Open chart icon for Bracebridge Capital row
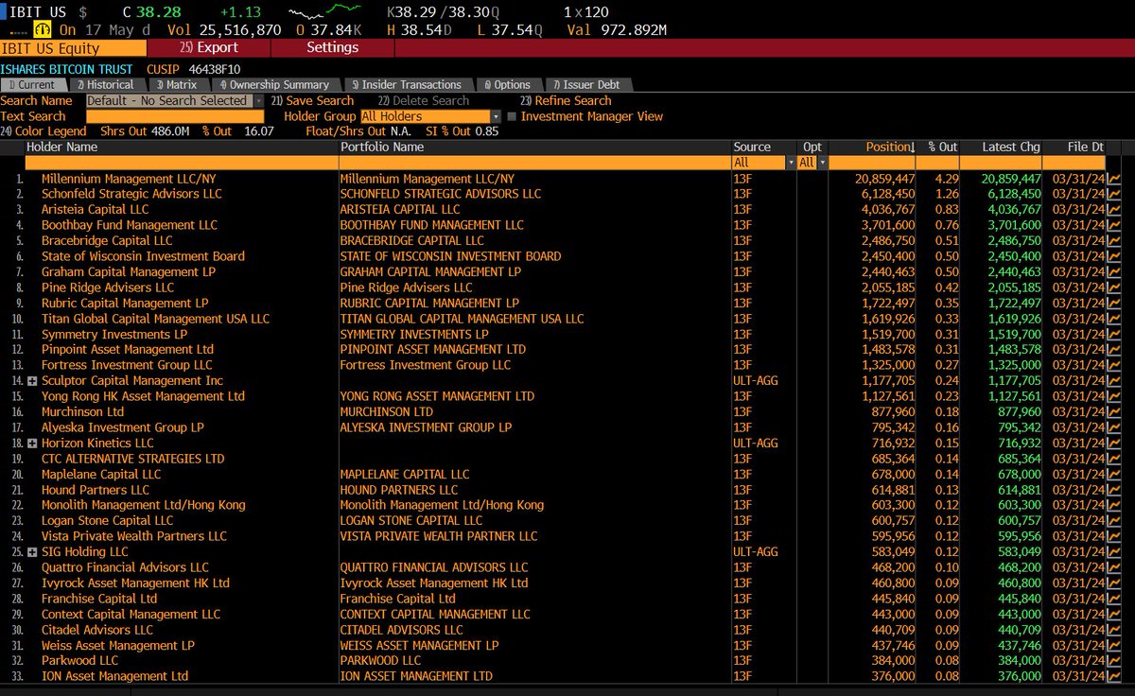The width and height of the screenshot is (1135, 696). click(1114, 241)
